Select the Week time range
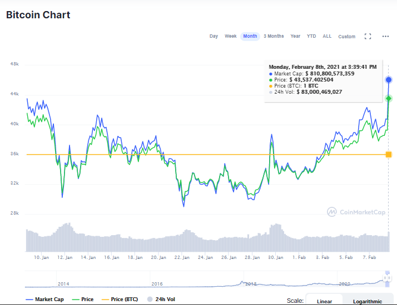The image size is (397, 305). 230,37
